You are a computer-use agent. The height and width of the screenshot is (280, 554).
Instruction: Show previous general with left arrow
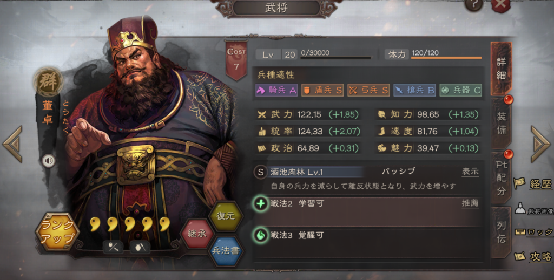13,144
